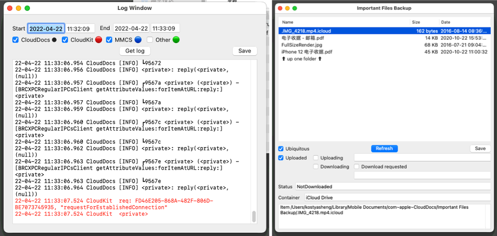Click the log text scrollbar thumb

(253, 217)
